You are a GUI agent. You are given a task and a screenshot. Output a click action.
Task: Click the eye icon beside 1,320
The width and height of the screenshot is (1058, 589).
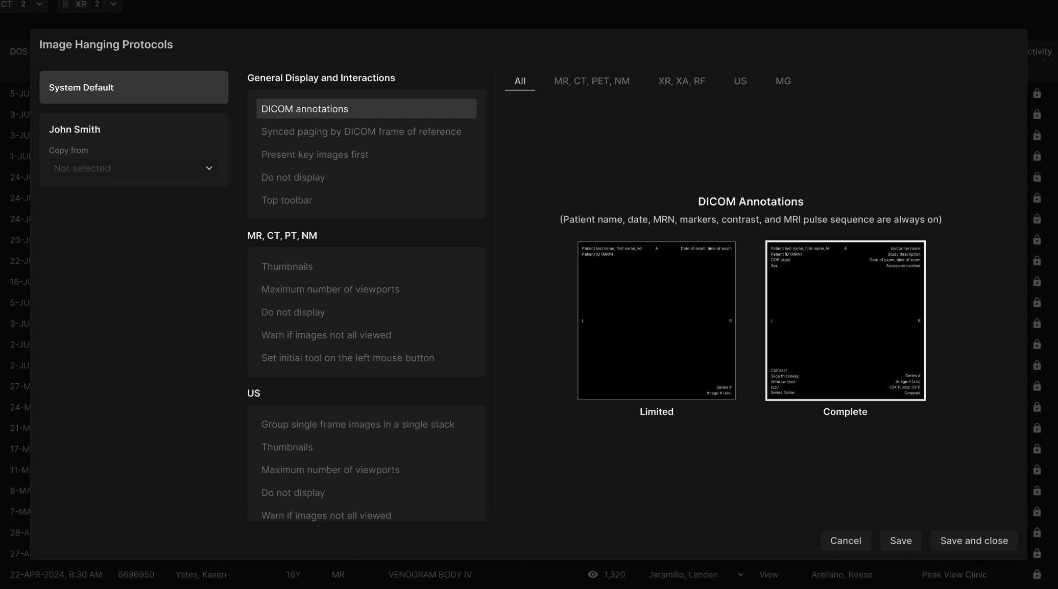(592, 574)
